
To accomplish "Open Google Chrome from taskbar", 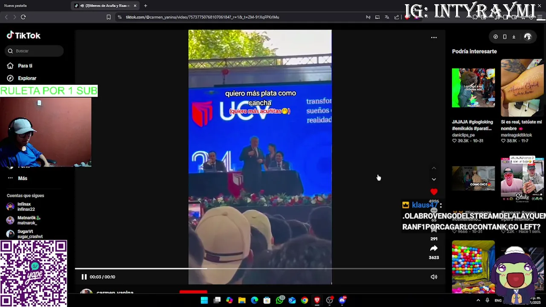I will pyautogui.click(x=304, y=300).
